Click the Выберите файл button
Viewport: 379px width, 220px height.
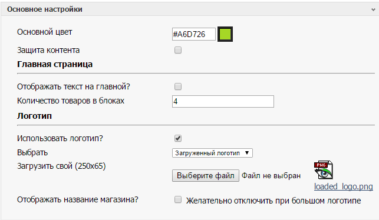tap(206, 175)
